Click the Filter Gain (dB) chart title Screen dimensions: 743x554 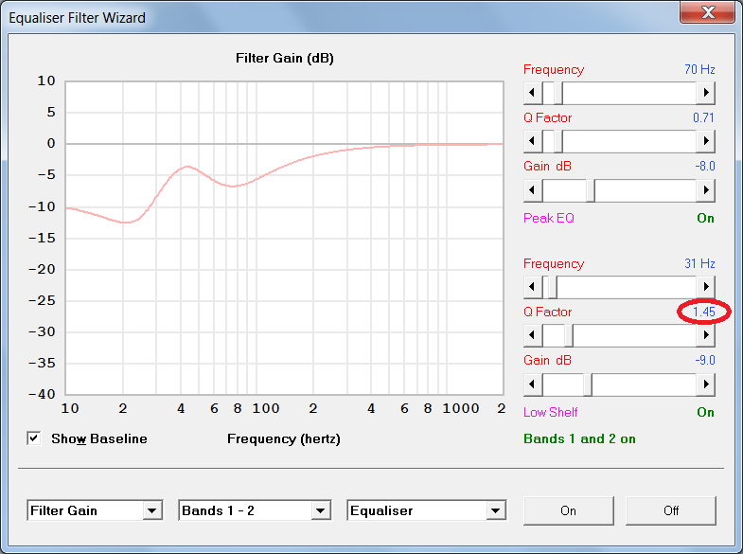pos(285,59)
